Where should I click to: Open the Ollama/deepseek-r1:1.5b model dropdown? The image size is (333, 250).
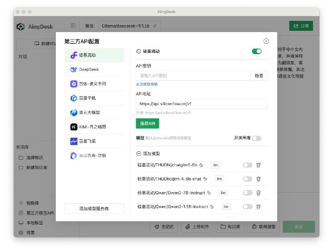point(129,26)
